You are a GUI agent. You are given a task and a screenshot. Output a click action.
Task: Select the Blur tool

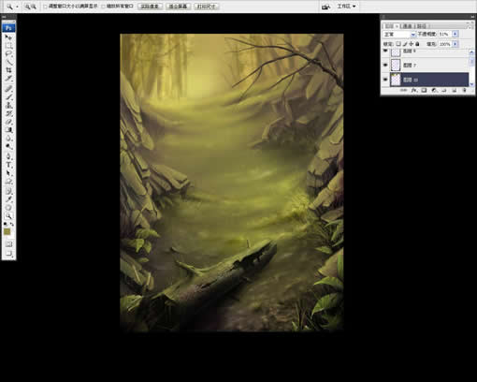point(8,138)
